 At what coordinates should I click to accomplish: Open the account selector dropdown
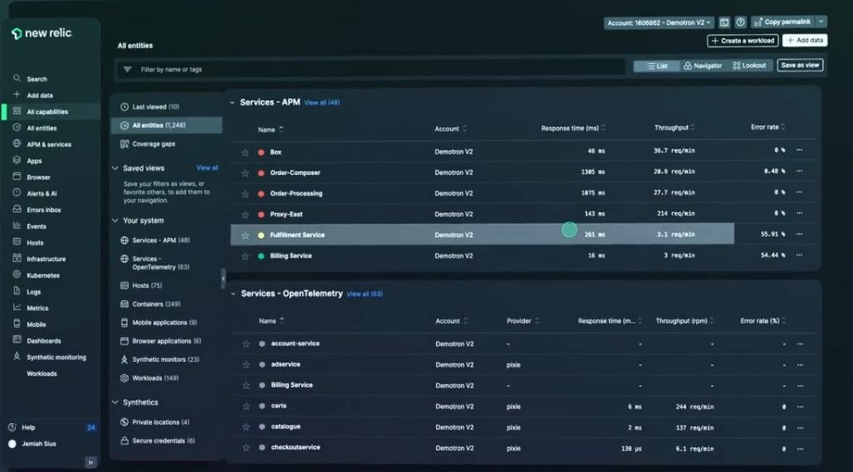tap(659, 23)
